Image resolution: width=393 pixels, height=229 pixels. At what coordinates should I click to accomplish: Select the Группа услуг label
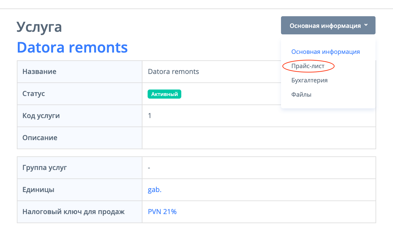[44, 168]
